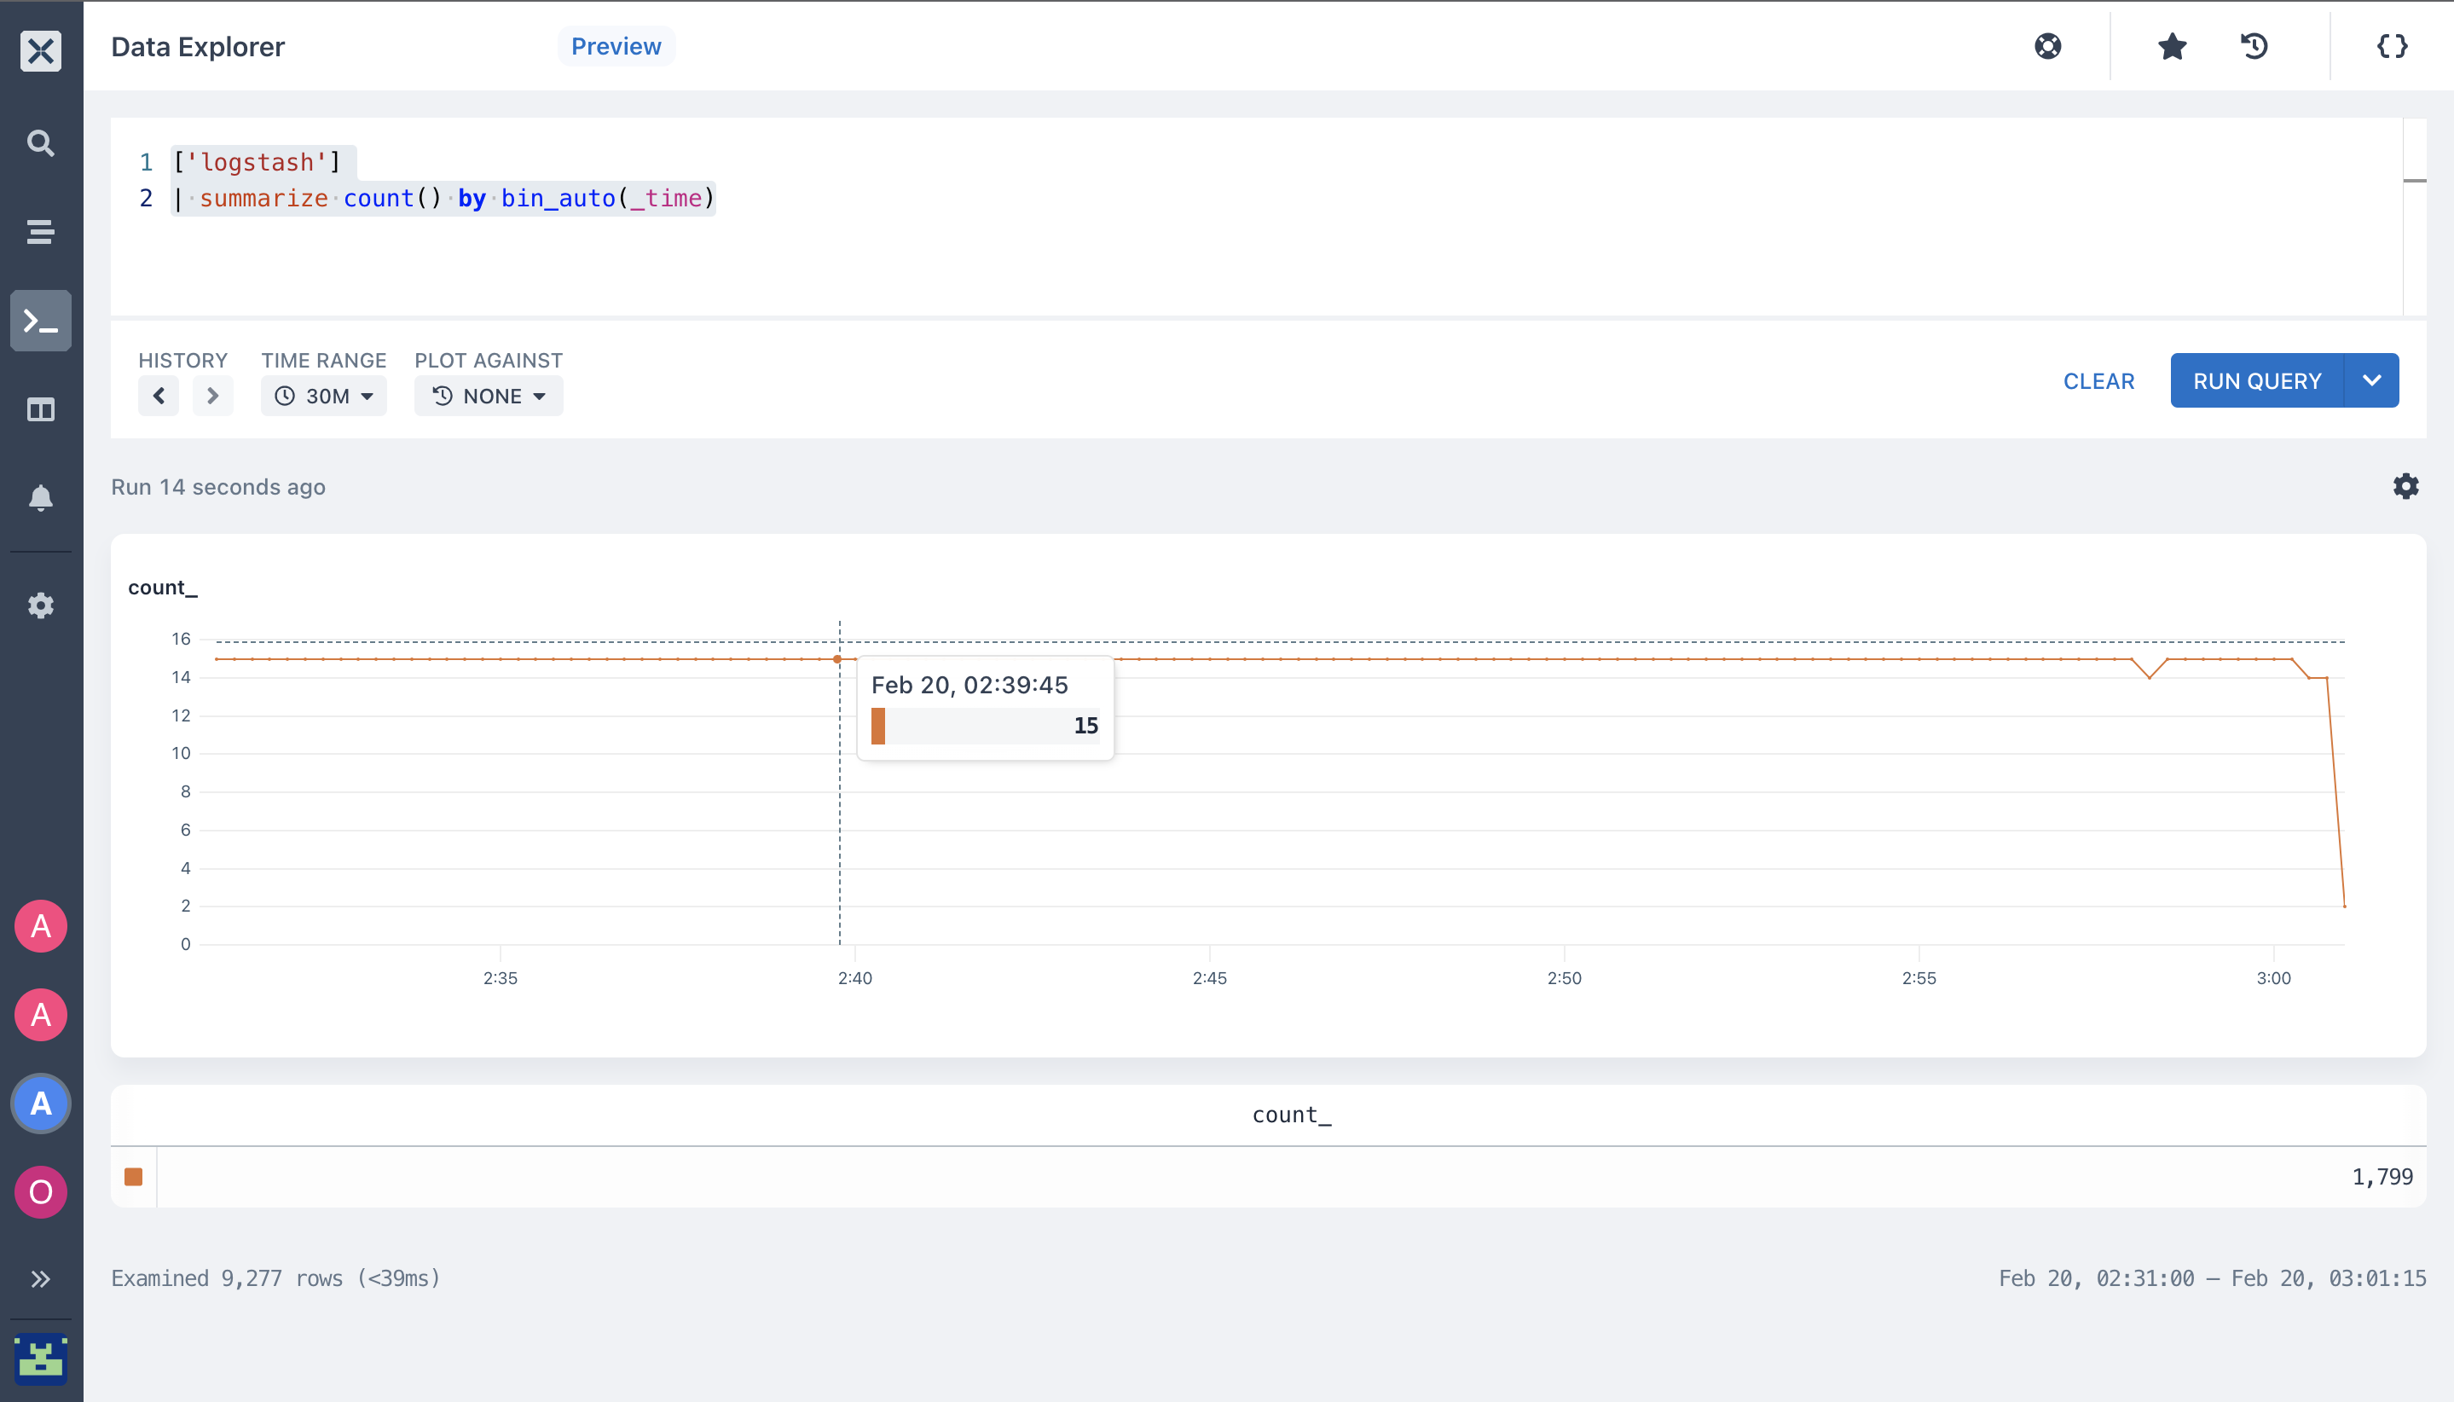
Task: Open chart settings gear icon
Action: 2406,486
